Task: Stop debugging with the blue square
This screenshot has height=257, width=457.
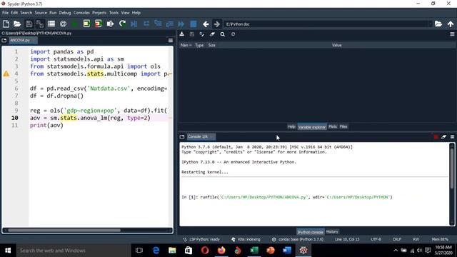Action: coord(194,24)
